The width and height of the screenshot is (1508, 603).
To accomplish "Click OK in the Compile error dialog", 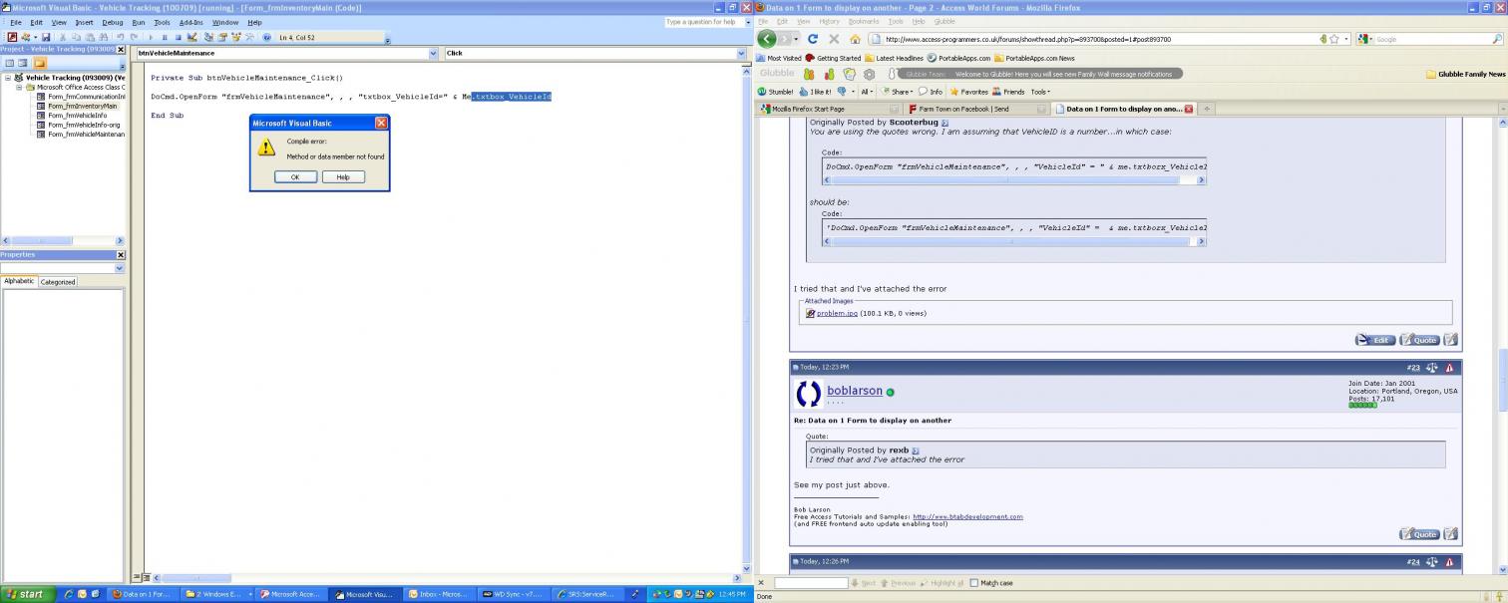I will [x=295, y=176].
